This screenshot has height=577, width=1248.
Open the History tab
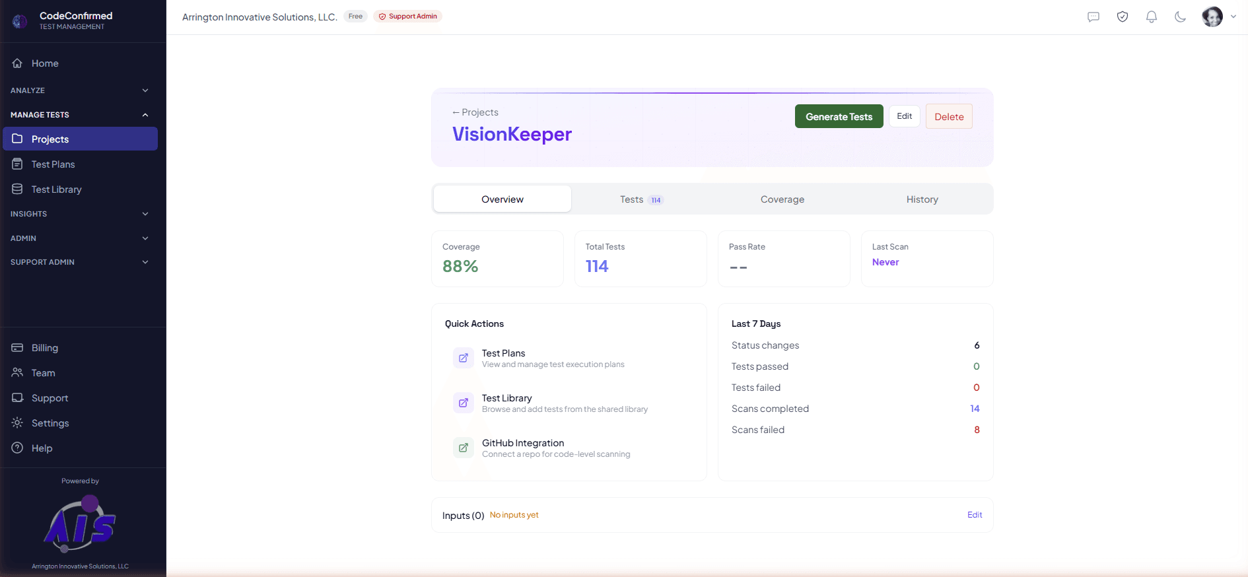922,199
